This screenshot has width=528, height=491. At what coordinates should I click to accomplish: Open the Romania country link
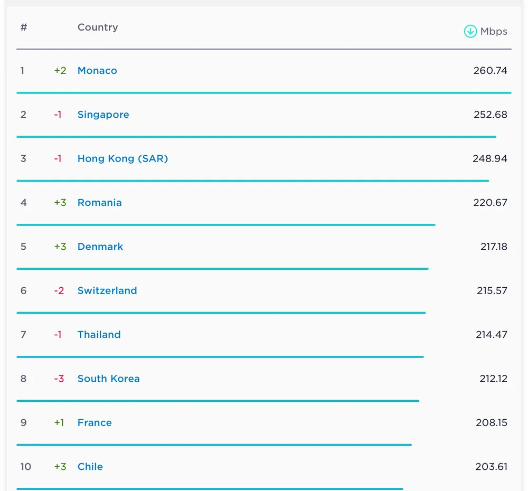point(100,202)
